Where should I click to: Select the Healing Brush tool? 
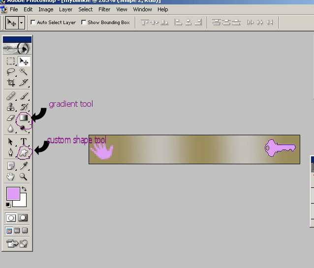(x=11, y=96)
